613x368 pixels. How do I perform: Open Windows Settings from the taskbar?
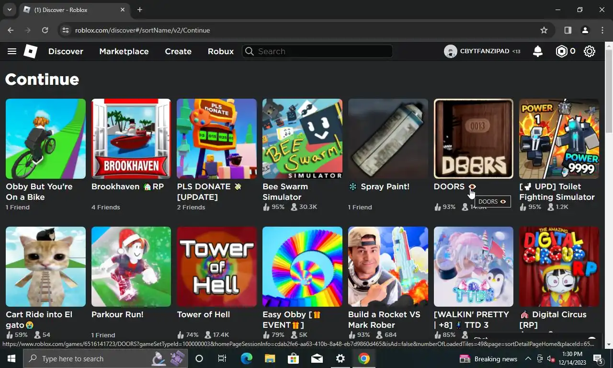[x=341, y=358]
